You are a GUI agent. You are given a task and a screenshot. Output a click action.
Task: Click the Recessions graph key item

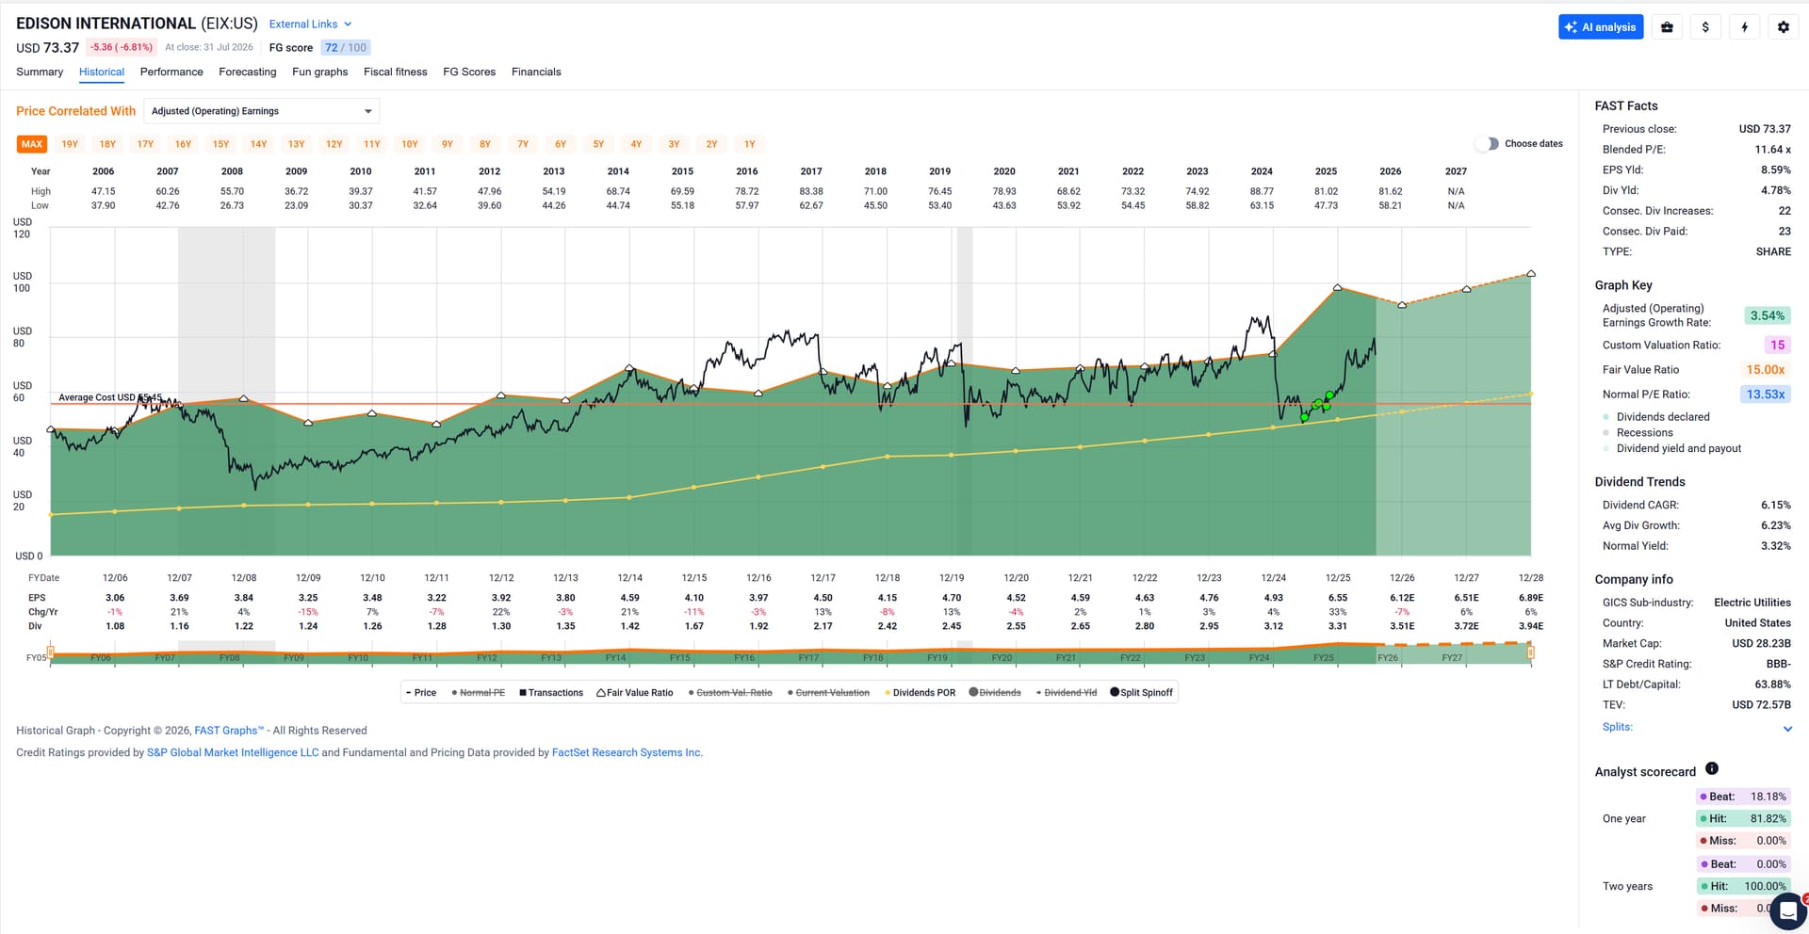click(x=1638, y=433)
